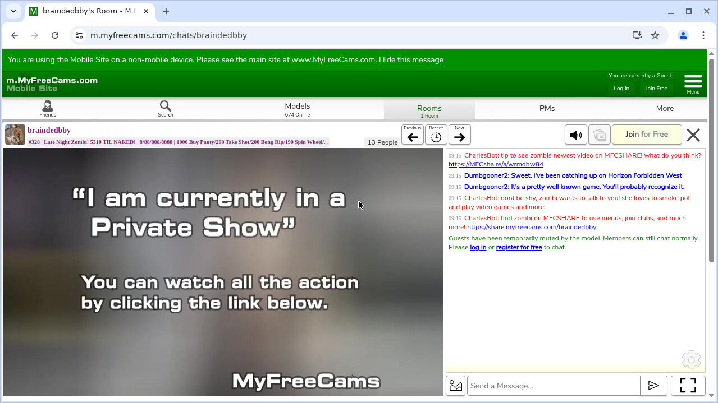
Task: Open the image attach icon beside message box
Action: point(456,386)
